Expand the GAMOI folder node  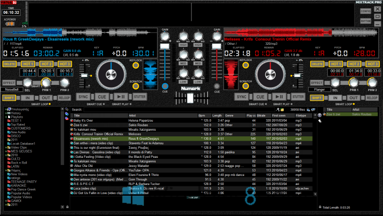6,201
